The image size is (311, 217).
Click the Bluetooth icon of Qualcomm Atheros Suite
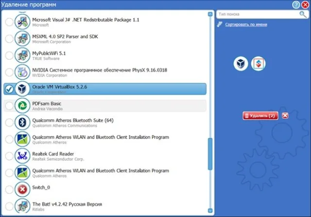pyautogui.click(x=22, y=123)
